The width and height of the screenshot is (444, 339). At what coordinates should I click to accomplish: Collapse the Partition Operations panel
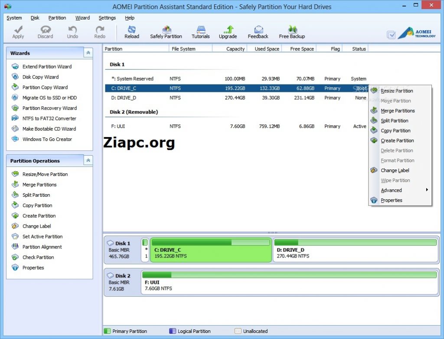pyautogui.click(x=88, y=160)
